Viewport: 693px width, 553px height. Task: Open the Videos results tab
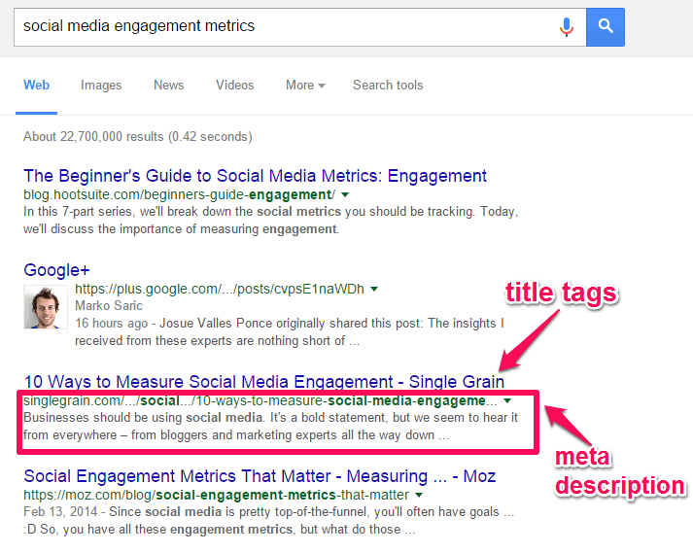(234, 85)
